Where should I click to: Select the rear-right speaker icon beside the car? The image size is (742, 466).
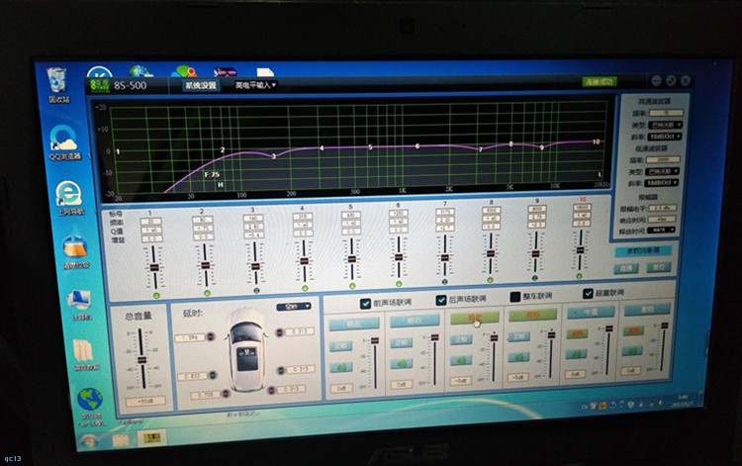point(271,390)
